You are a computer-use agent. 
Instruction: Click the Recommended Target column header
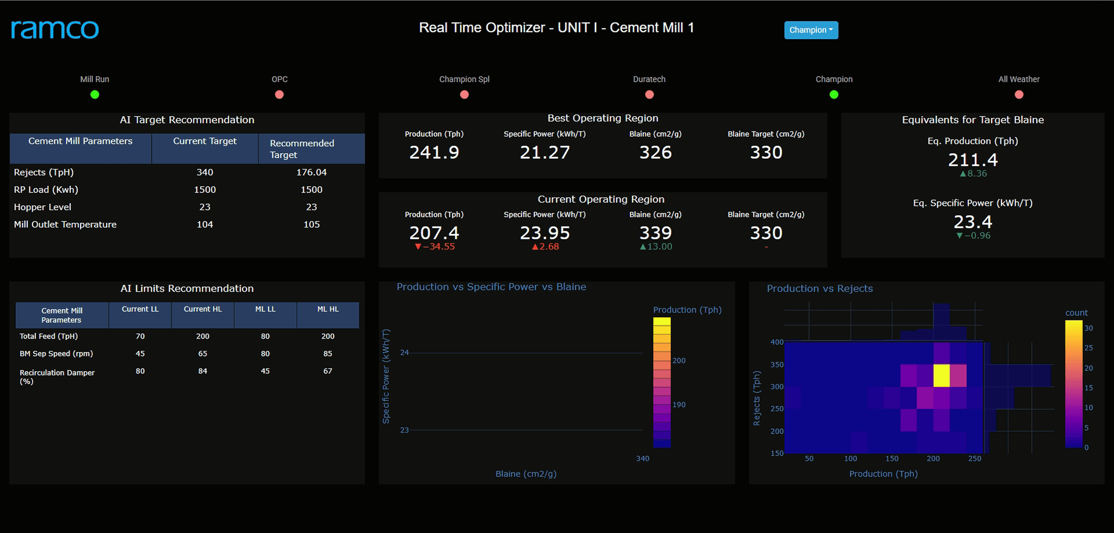point(312,149)
